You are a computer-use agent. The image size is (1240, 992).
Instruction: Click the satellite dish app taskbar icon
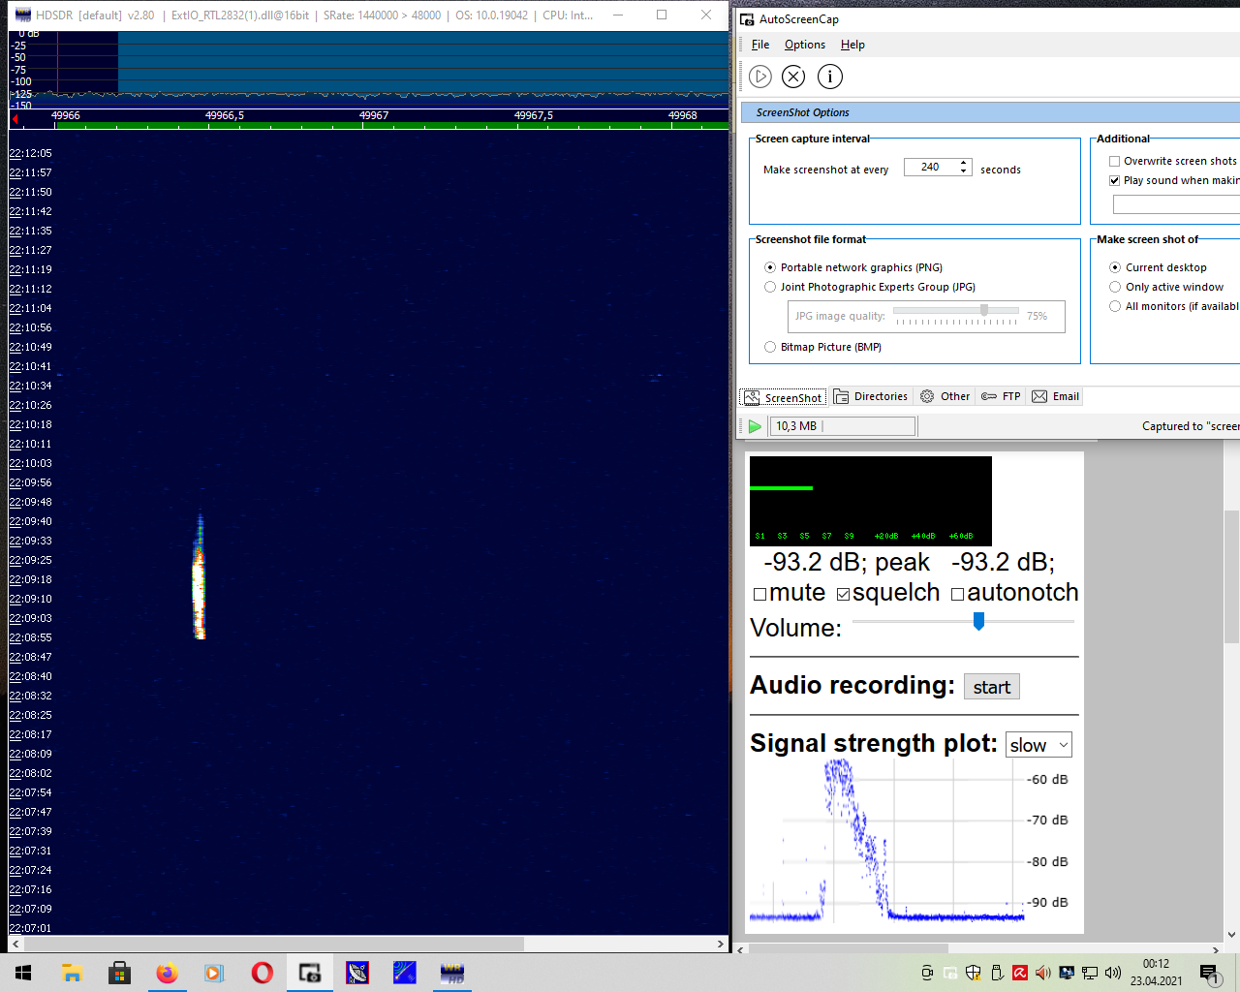click(357, 973)
